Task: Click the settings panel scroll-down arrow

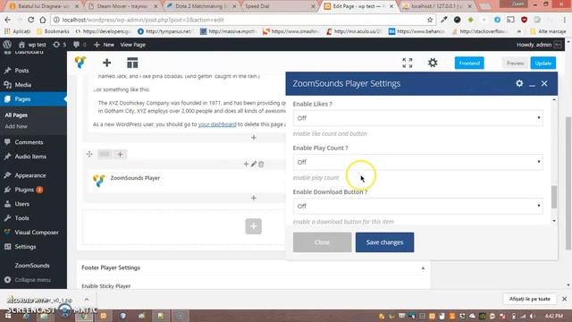Action: pos(554,221)
